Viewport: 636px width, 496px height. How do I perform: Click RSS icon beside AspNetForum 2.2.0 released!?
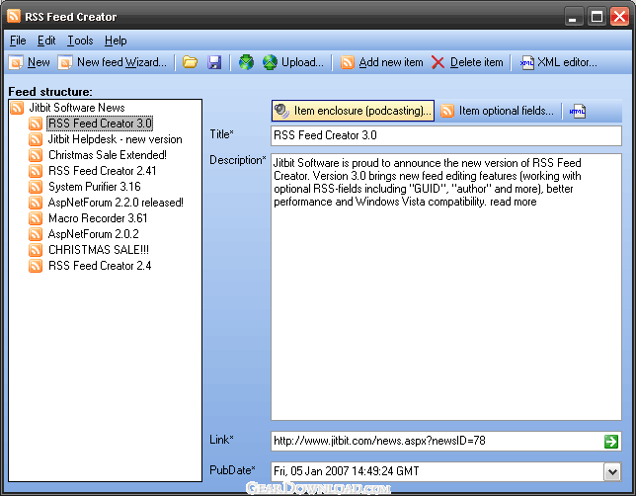36,203
